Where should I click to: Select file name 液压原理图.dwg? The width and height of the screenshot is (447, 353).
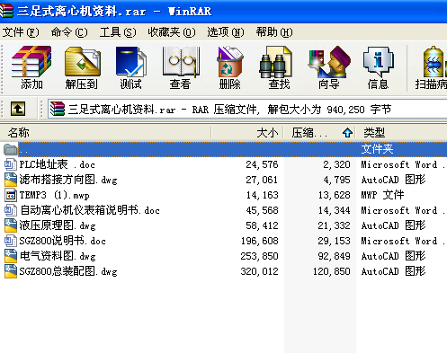click(x=58, y=225)
